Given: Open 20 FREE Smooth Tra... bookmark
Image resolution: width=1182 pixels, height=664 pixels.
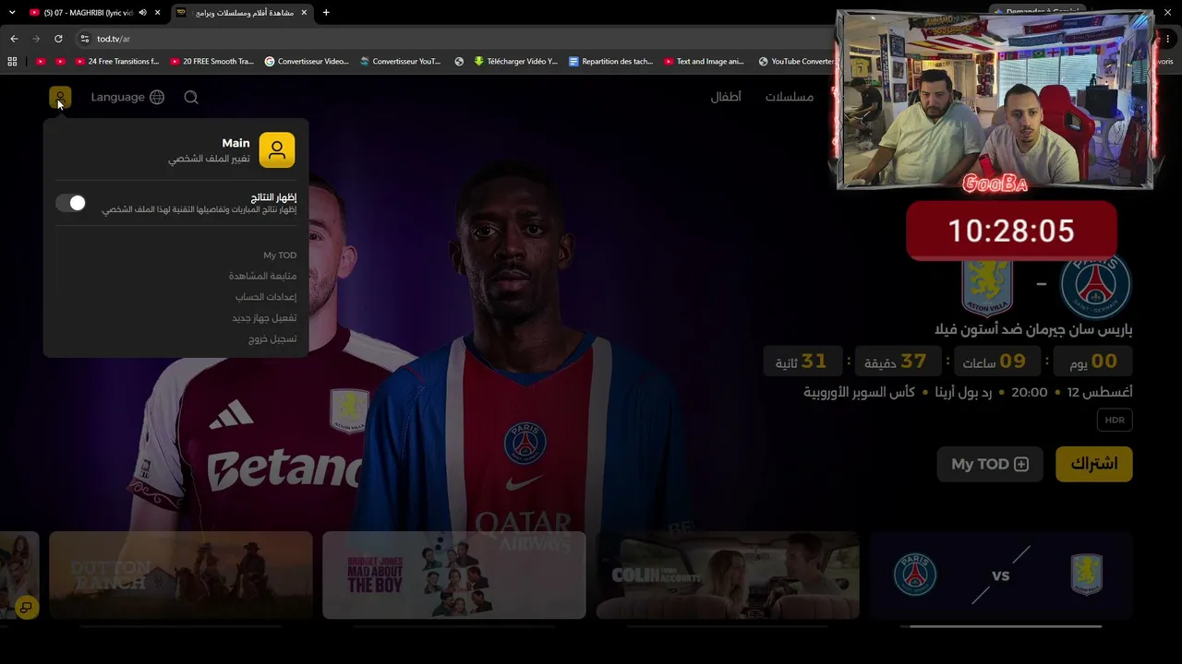Looking at the screenshot, I should tap(211, 62).
